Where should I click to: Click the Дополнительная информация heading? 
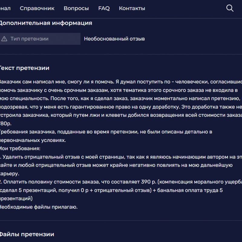45,23
